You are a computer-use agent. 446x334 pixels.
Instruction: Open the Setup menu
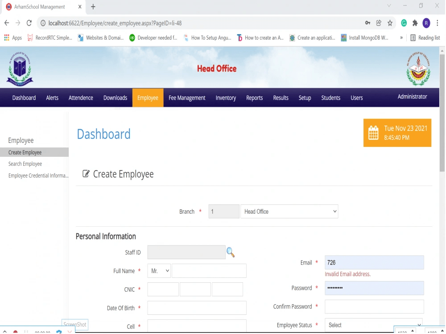[x=305, y=98]
